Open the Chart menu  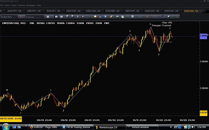pos(7,5)
